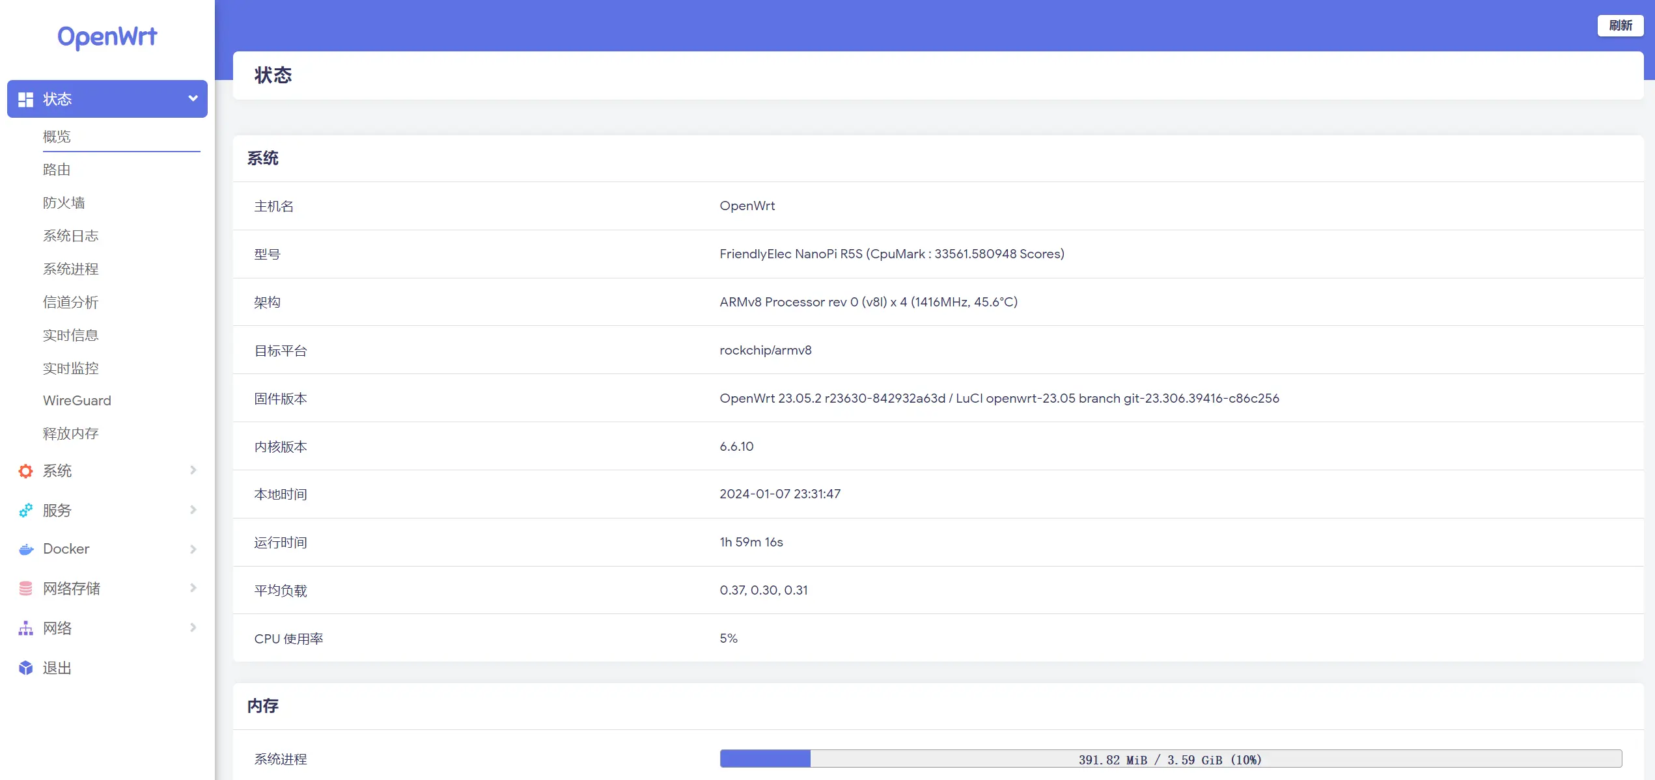Click the 退出 logout icon
The height and width of the screenshot is (780, 1655).
[x=25, y=667]
